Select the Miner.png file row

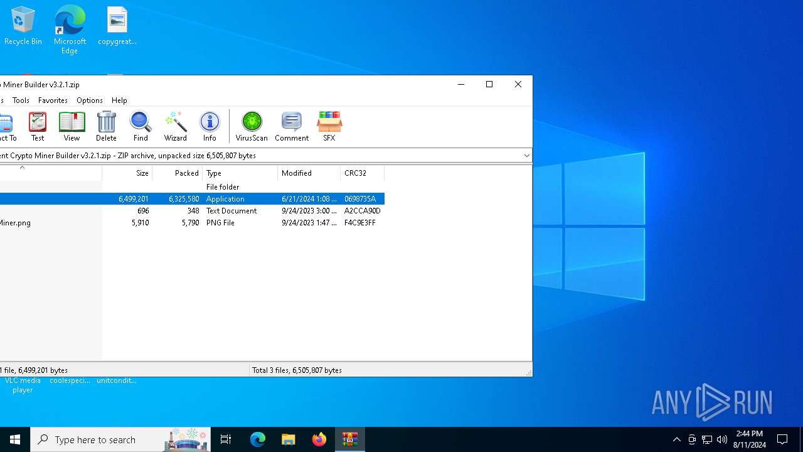pyautogui.click(x=192, y=223)
